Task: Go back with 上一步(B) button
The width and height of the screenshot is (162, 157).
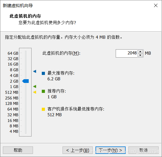Action: [78, 150]
